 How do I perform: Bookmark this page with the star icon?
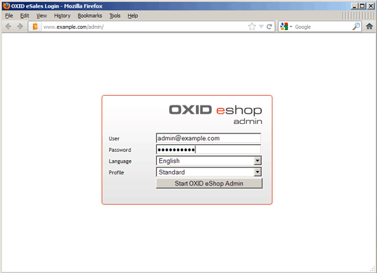pyautogui.click(x=252, y=27)
